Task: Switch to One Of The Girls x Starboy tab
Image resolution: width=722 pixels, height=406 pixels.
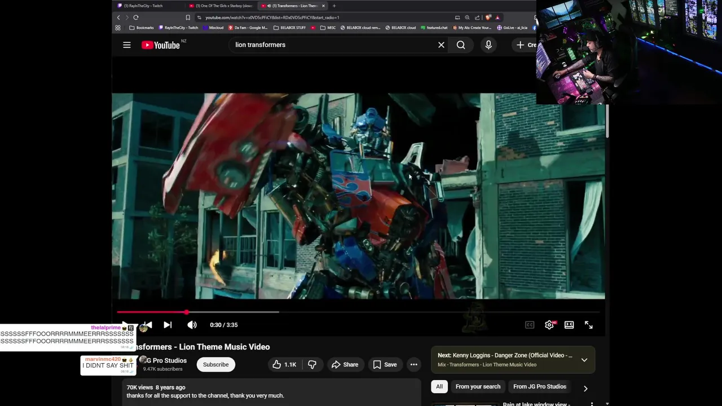Action: point(221,6)
